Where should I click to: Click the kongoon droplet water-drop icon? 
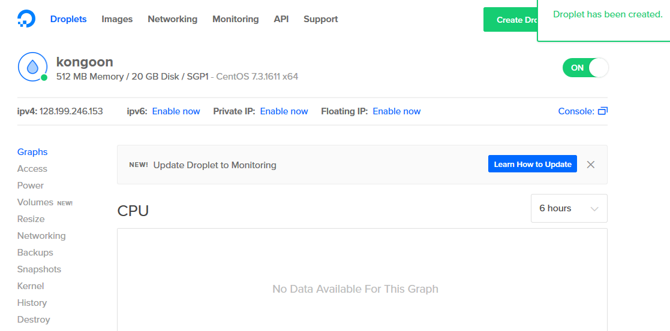pos(32,66)
